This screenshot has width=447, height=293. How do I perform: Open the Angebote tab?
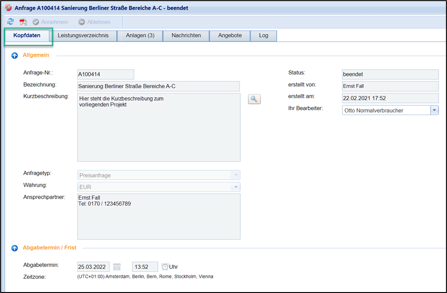[230, 35]
